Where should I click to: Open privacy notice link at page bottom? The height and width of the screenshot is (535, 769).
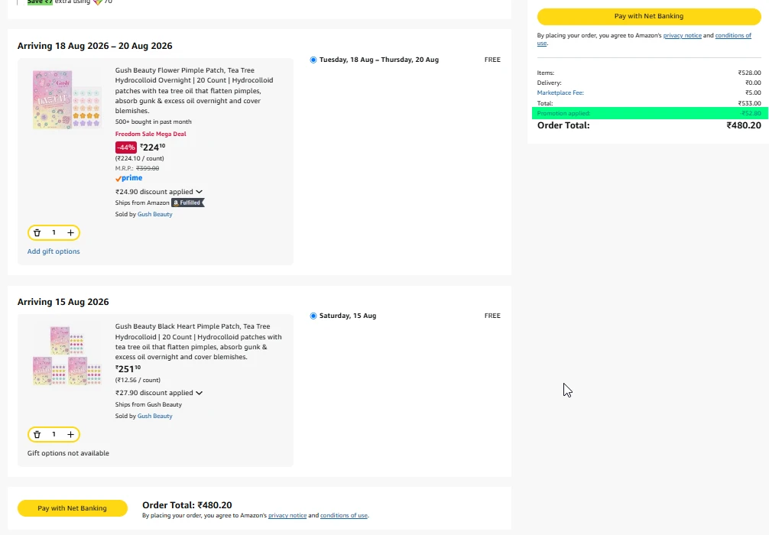287,515
